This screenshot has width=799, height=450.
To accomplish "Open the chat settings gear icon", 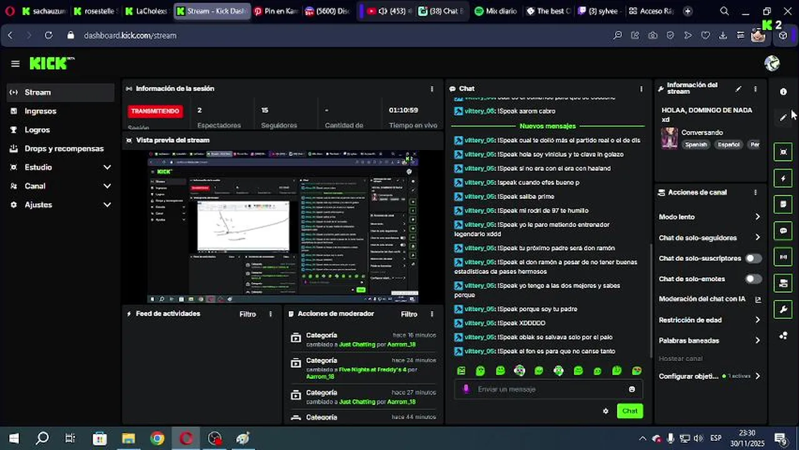I will [605, 411].
